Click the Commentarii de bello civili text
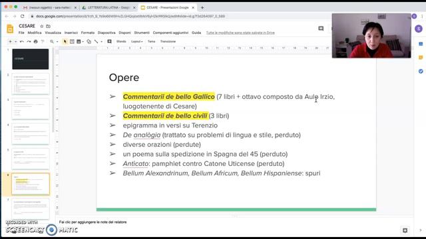This screenshot has width=426, height=239. point(165,116)
